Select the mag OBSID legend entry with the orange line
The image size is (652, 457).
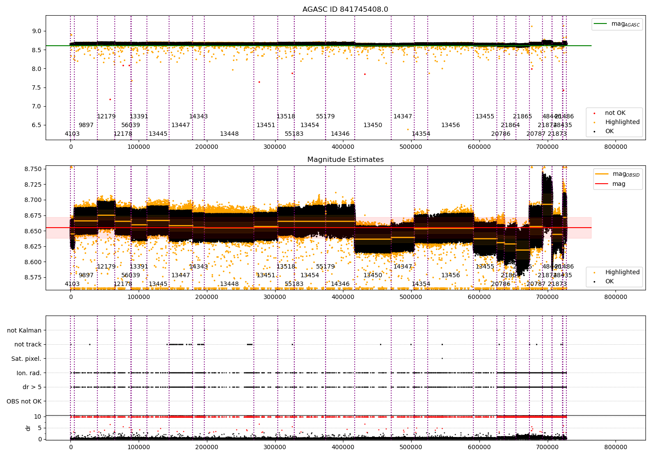point(618,174)
